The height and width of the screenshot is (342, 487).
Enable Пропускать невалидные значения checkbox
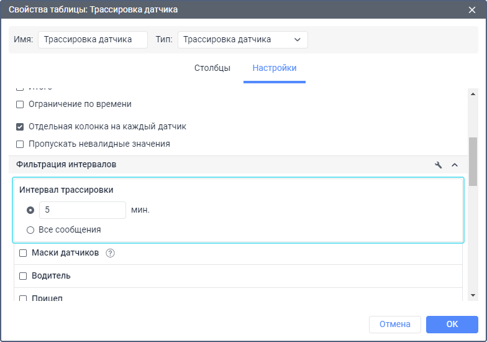20,144
